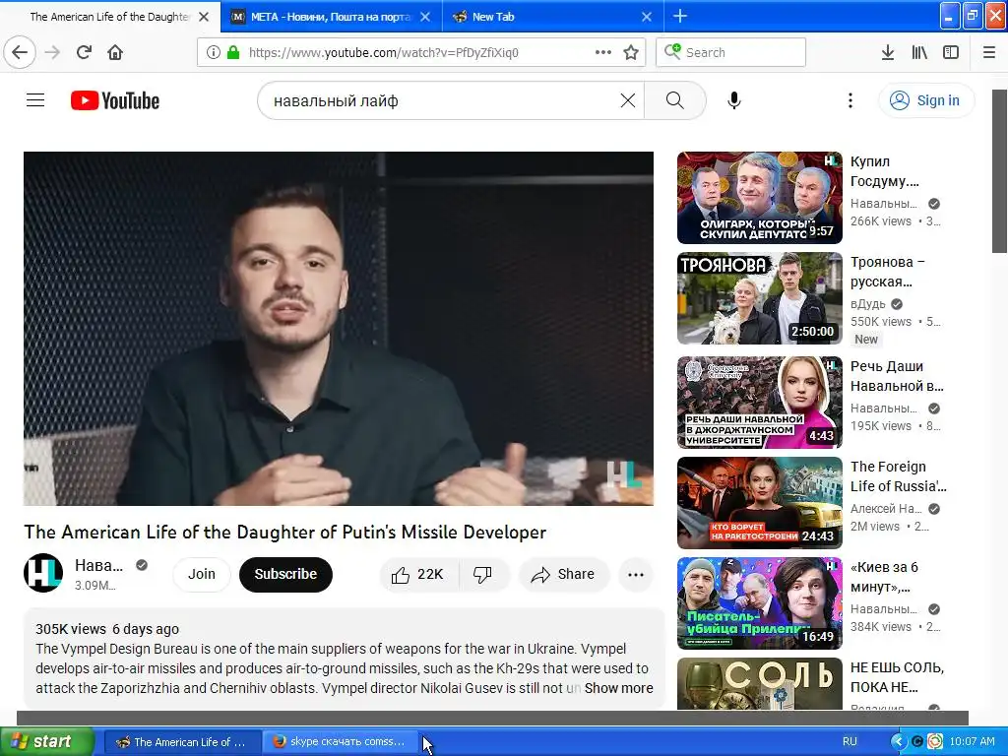Click the Firefox Search box

click(731, 52)
